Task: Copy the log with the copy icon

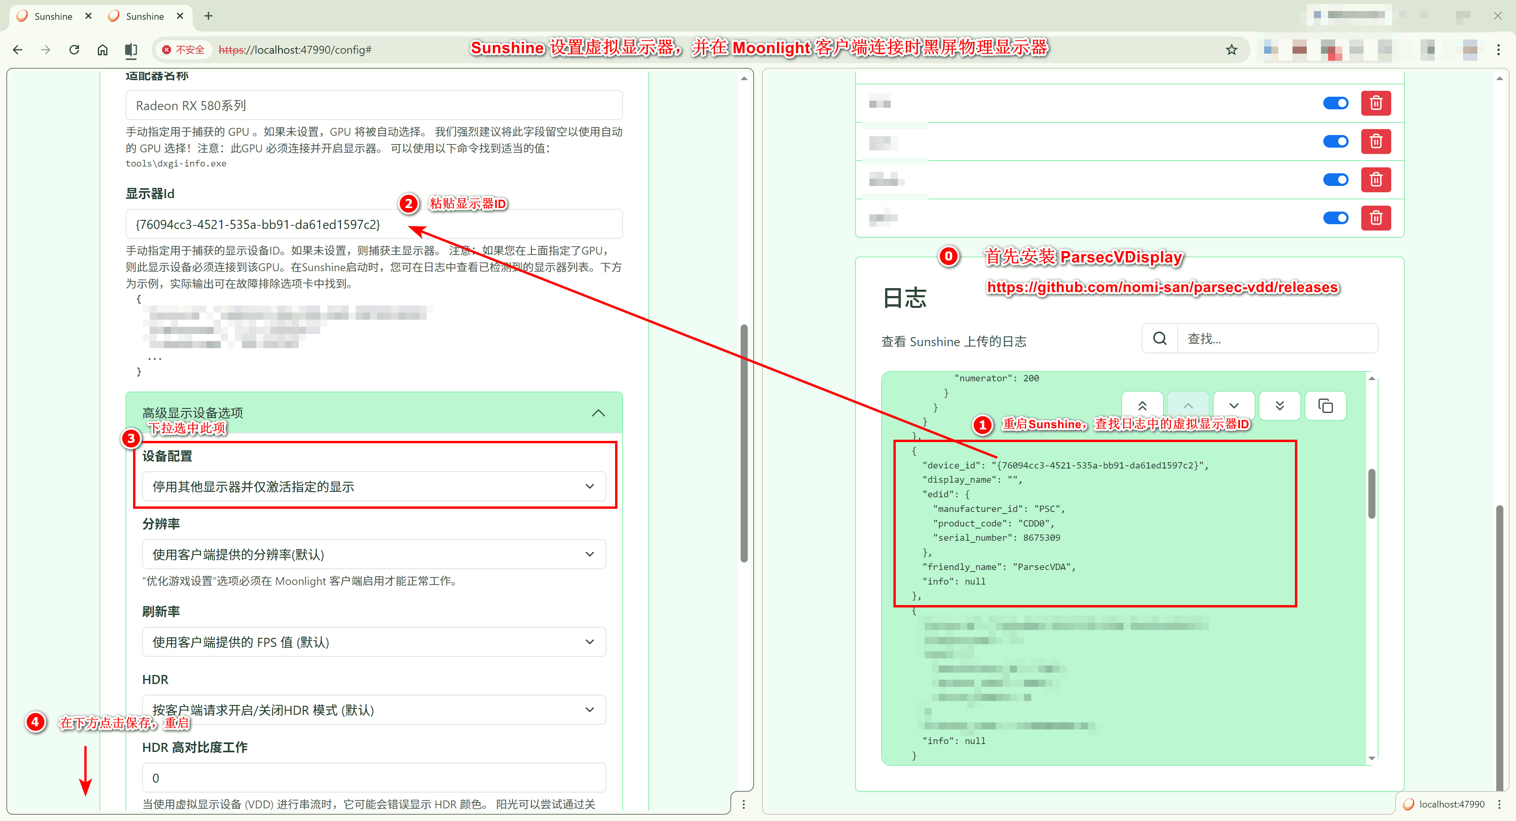Action: click(1325, 406)
